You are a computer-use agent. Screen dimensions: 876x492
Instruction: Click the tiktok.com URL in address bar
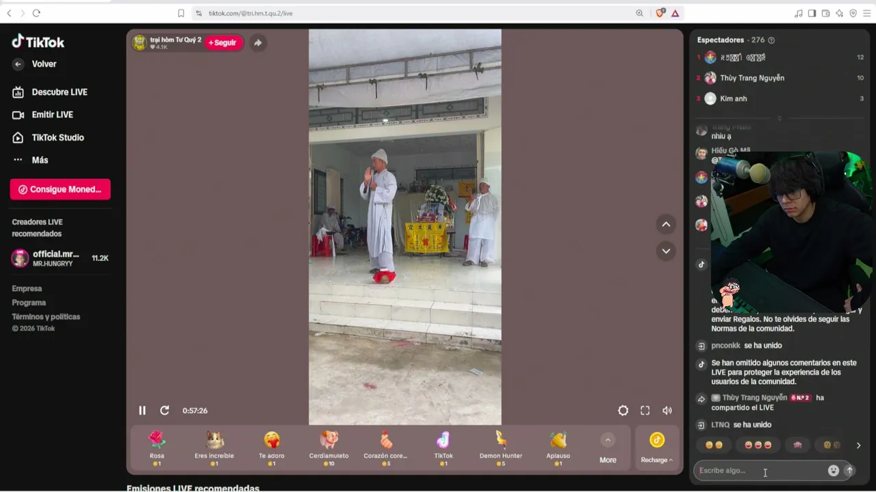[250, 13]
